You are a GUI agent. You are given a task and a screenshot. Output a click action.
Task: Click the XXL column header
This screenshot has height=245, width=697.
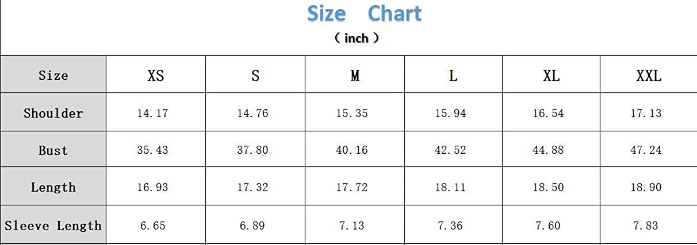(648, 76)
